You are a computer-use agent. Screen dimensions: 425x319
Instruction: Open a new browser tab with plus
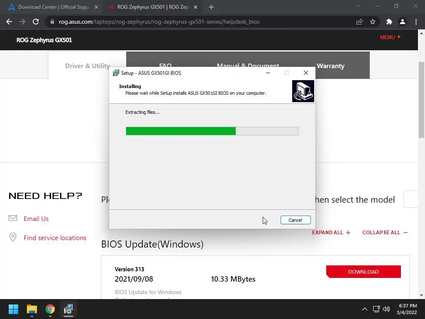[211, 7]
